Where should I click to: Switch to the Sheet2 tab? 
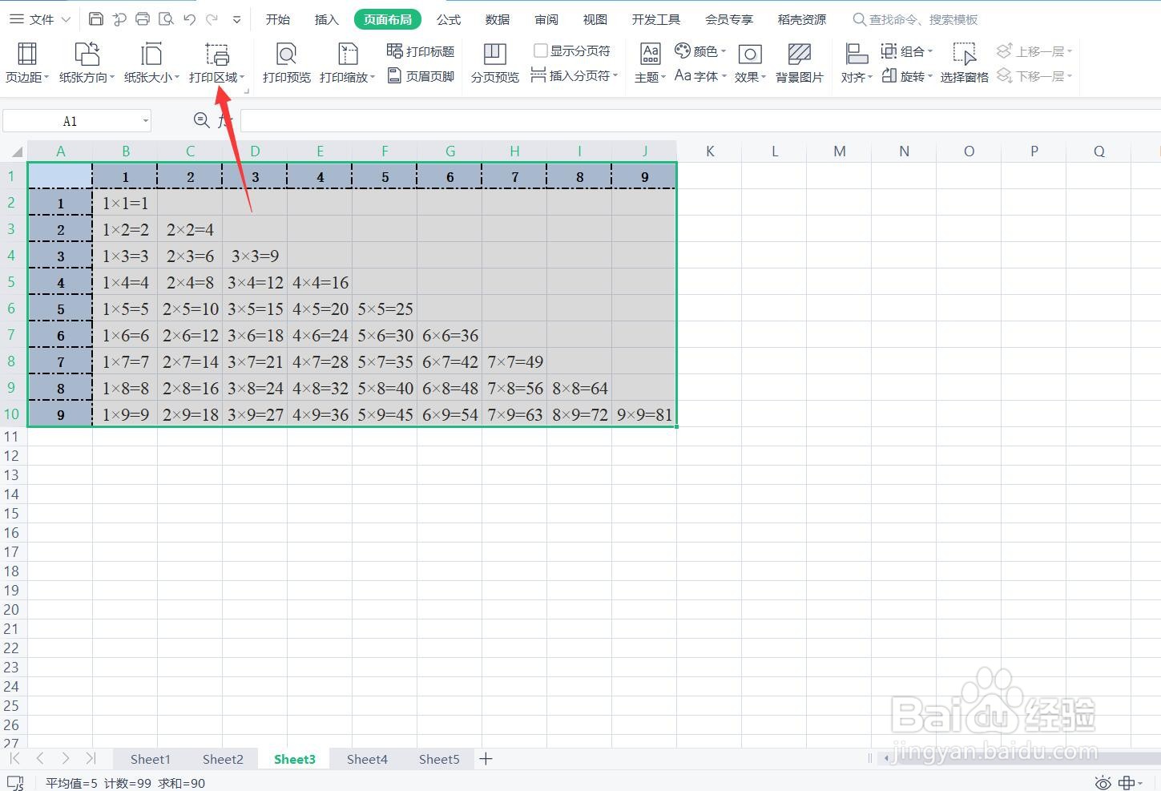click(x=223, y=759)
